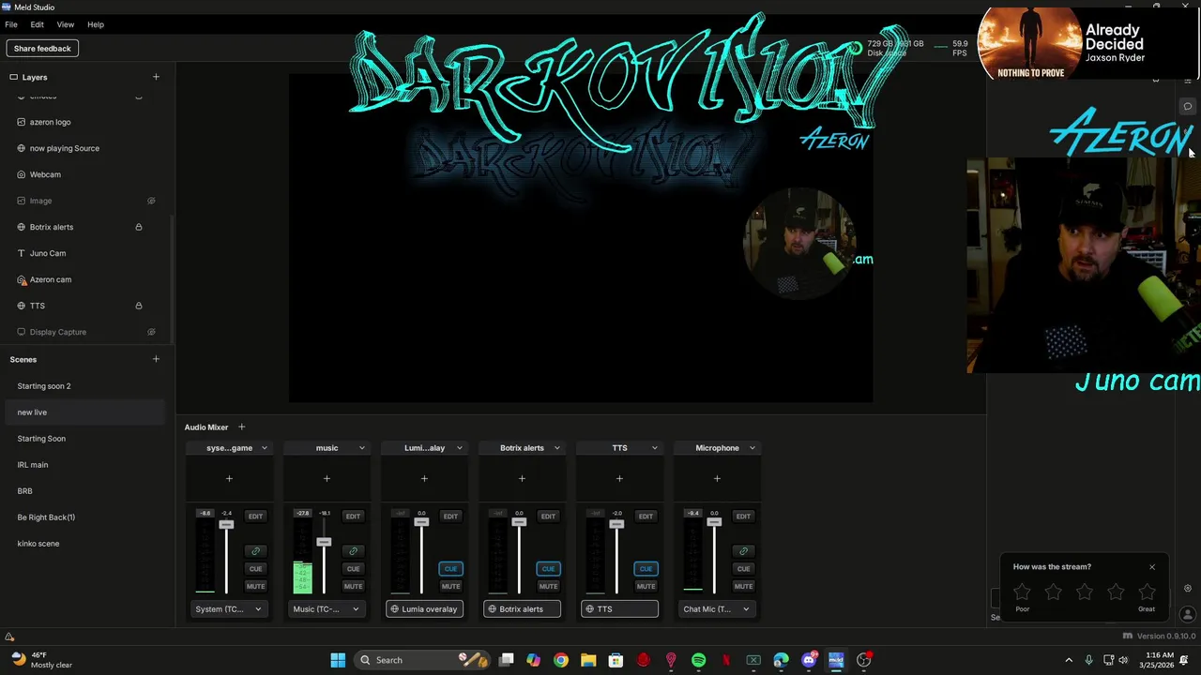Open Spotify from the taskbar
Image resolution: width=1201 pixels, height=675 pixels.
pos(698,660)
